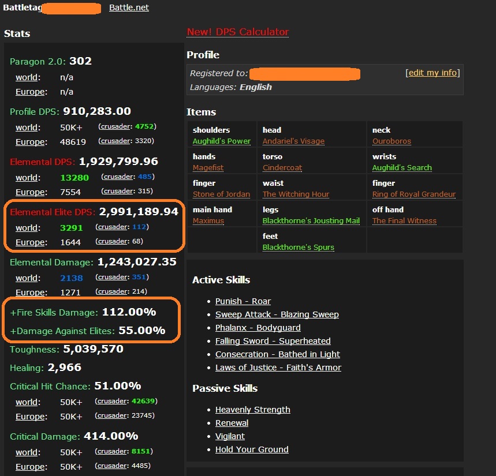Click crusader link with rank 8151
The height and width of the screenshot is (476, 496).
111,451
